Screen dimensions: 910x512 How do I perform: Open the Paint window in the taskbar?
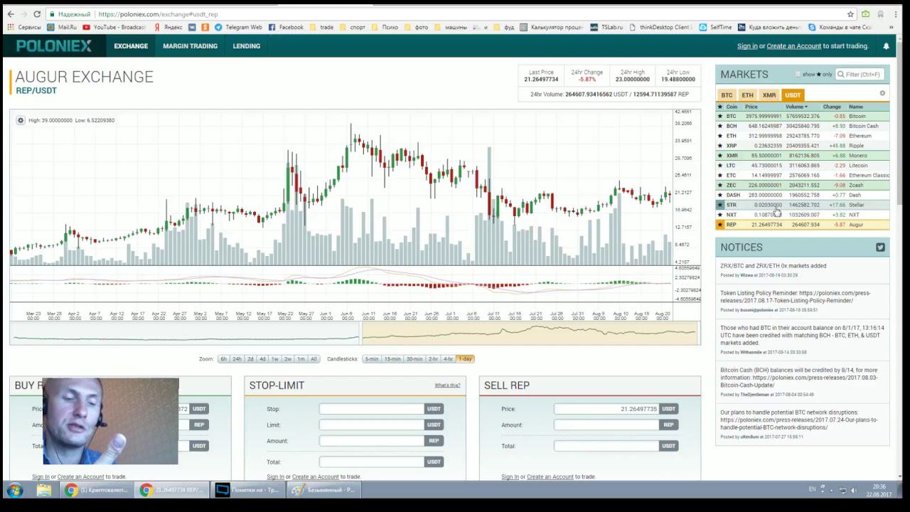coord(324,490)
